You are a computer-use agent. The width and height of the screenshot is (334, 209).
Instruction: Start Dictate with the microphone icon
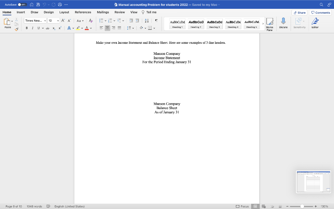point(283,23)
